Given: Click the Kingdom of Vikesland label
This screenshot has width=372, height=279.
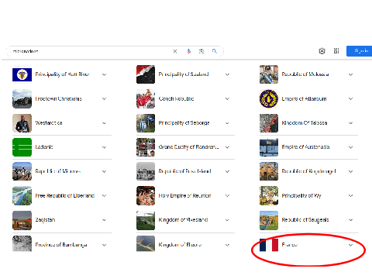Looking at the screenshot, I should (183, 220).
